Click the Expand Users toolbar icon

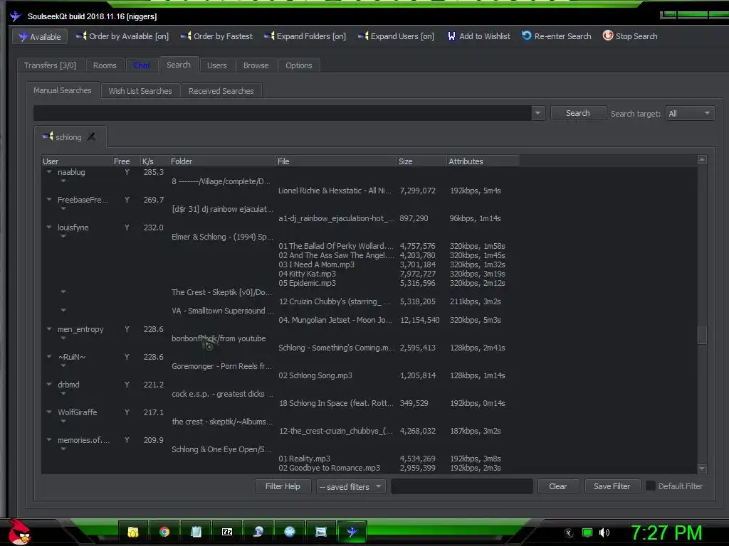click(363, 36)
